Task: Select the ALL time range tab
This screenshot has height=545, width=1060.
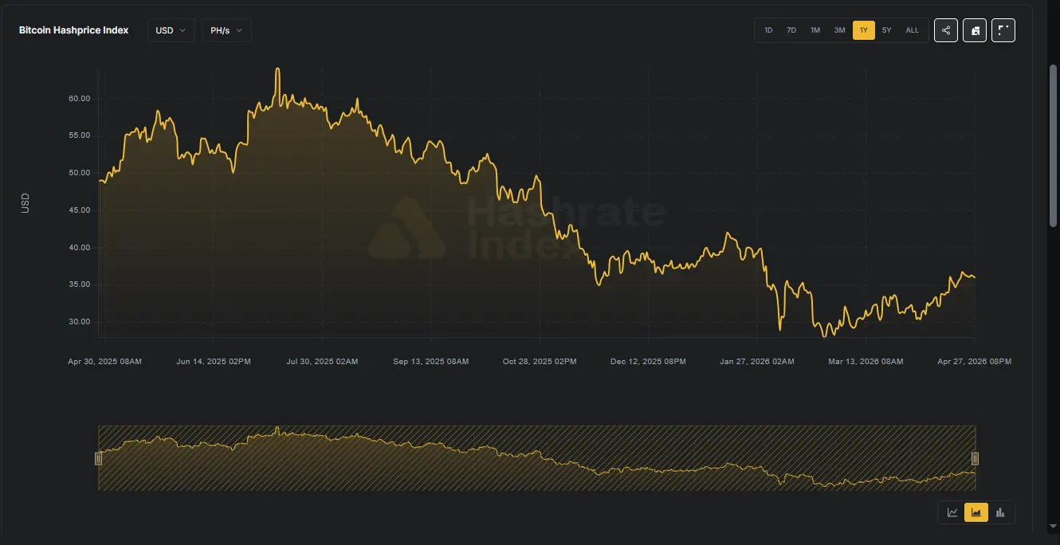Action: (x=911, y=29)
